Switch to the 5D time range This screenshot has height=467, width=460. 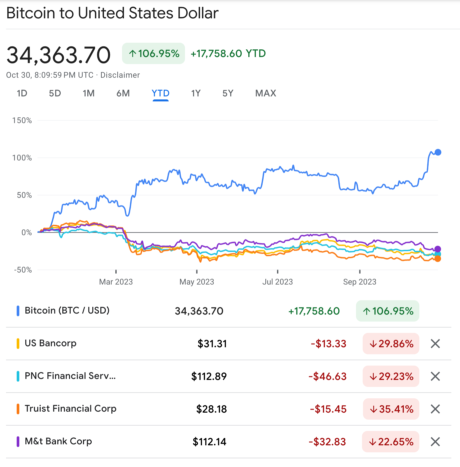pos(55,93)
